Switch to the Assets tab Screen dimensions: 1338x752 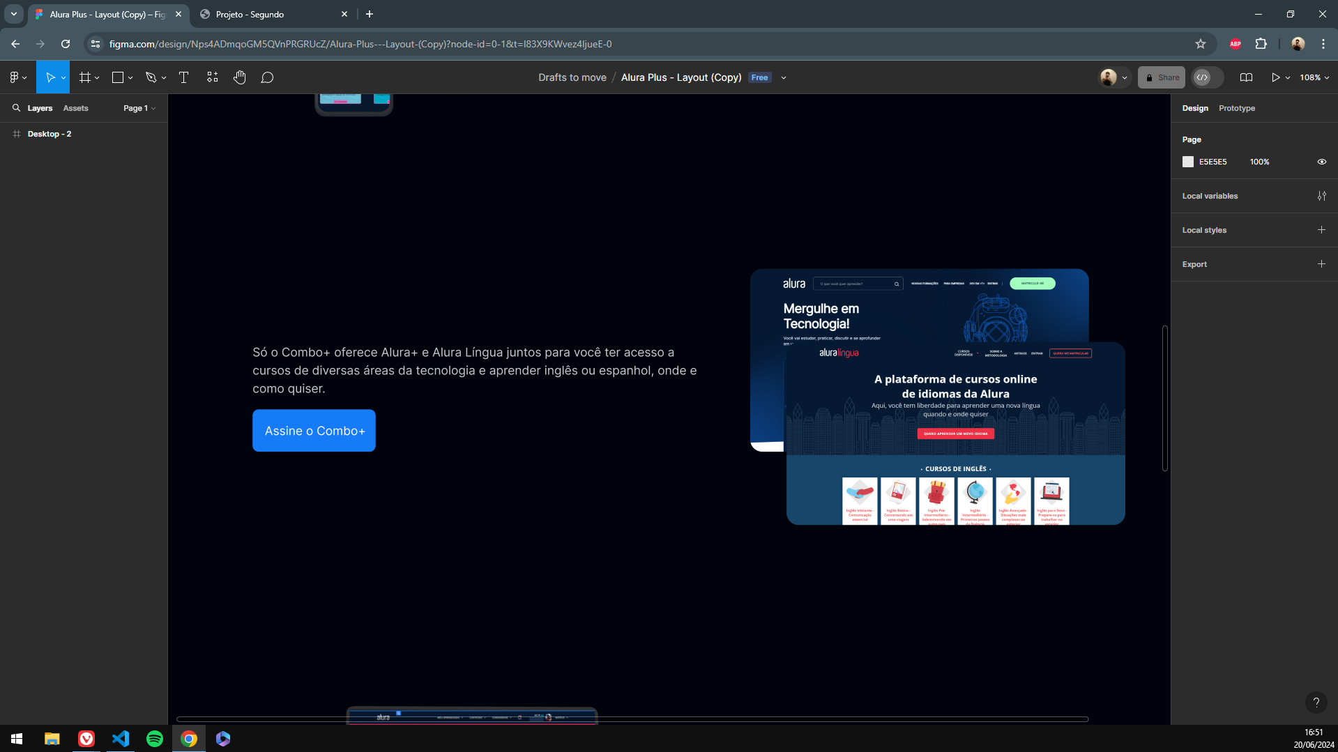pos(75,108)
